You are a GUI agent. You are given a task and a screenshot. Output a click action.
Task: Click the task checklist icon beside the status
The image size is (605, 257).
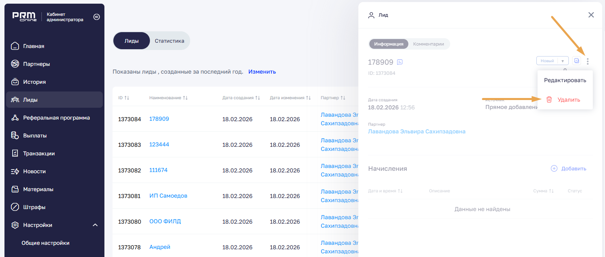tap(577, 61)
